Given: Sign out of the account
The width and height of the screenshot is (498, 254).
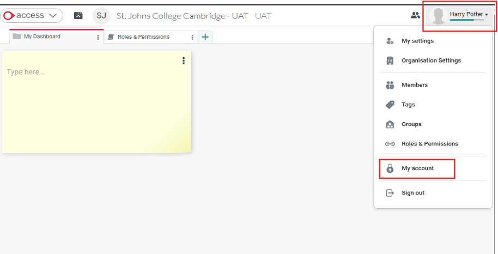Looking at the screenshot, I should tap(412, 193).
